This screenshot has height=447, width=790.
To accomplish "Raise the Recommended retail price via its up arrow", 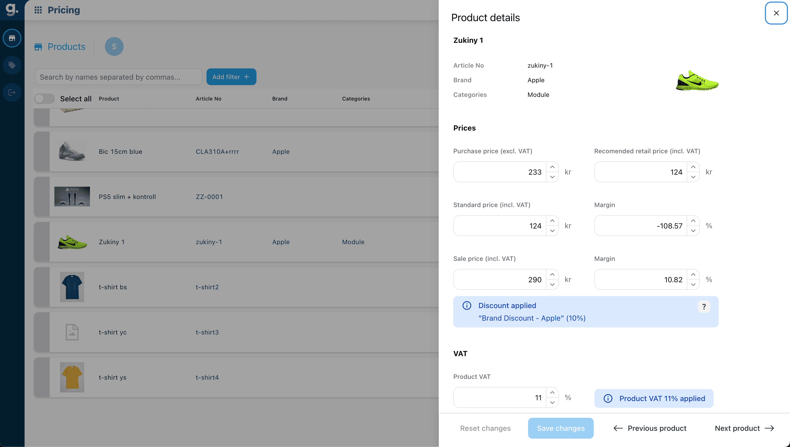I will tap(693, 167).
